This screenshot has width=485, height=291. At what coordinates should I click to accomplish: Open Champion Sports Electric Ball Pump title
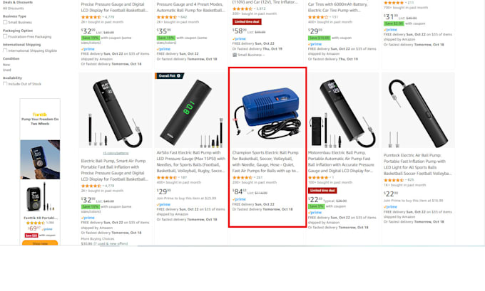[x=266, y=162]
